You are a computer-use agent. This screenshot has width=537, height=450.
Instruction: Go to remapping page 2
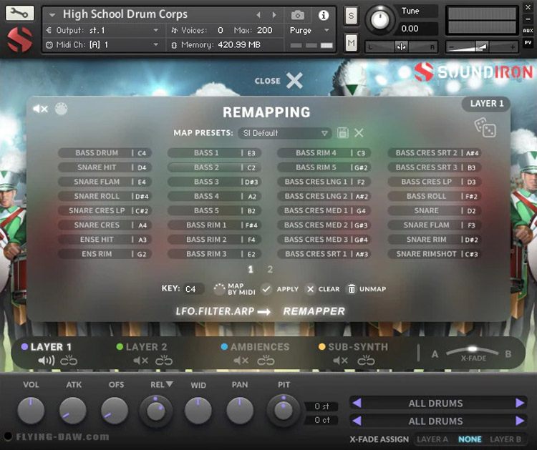[270, 269]
